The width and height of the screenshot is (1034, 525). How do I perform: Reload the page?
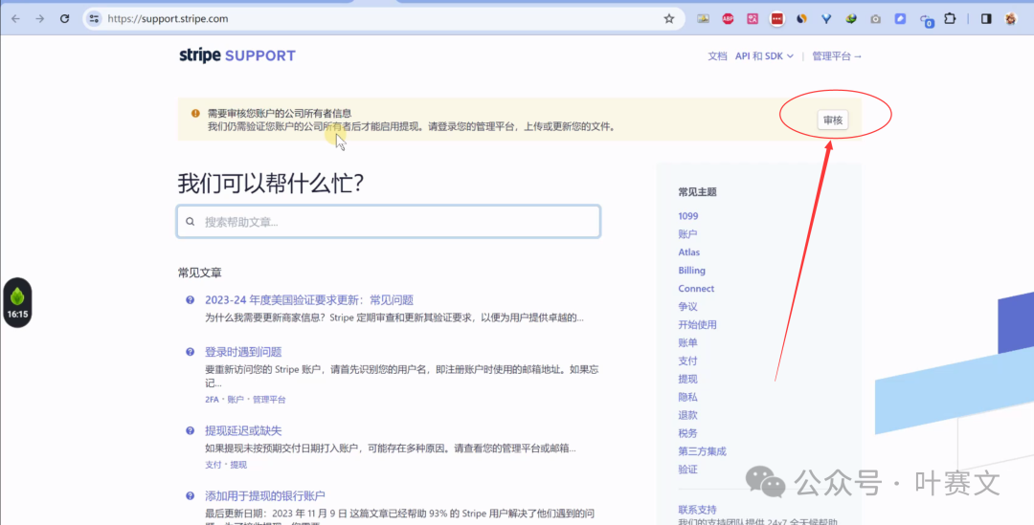[64, 18]
